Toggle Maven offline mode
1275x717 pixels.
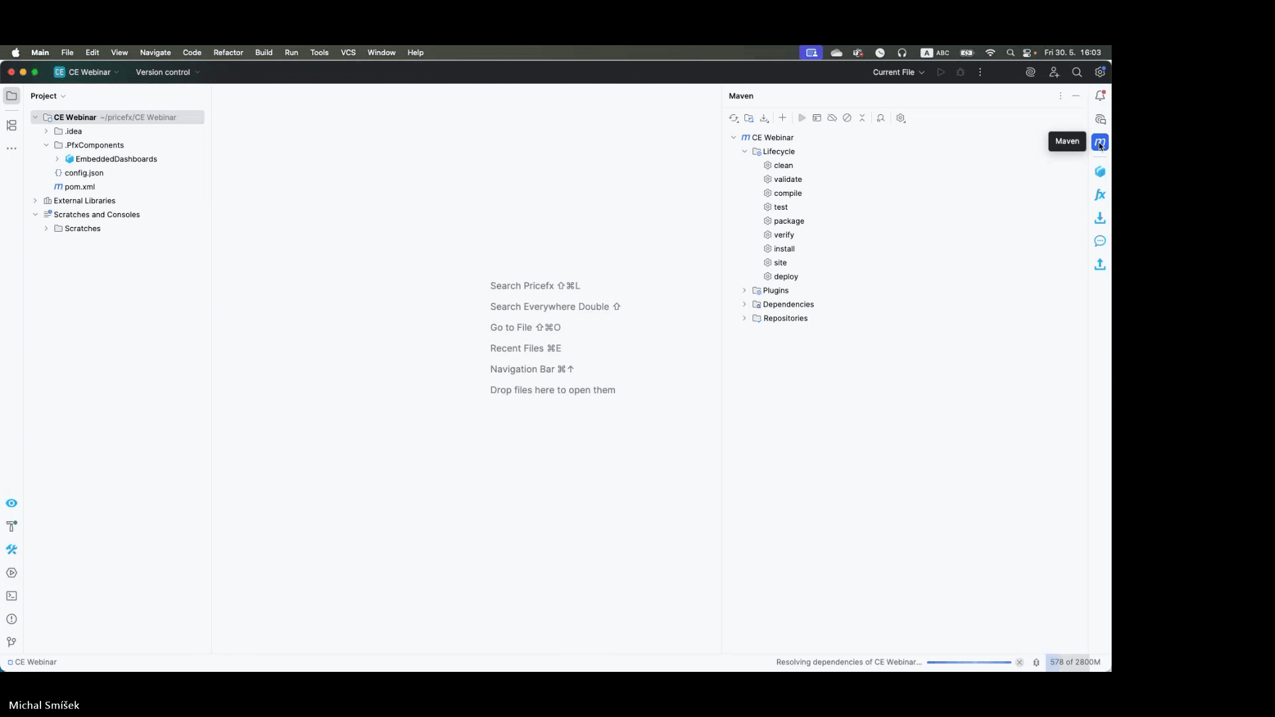tap(832, 118)
